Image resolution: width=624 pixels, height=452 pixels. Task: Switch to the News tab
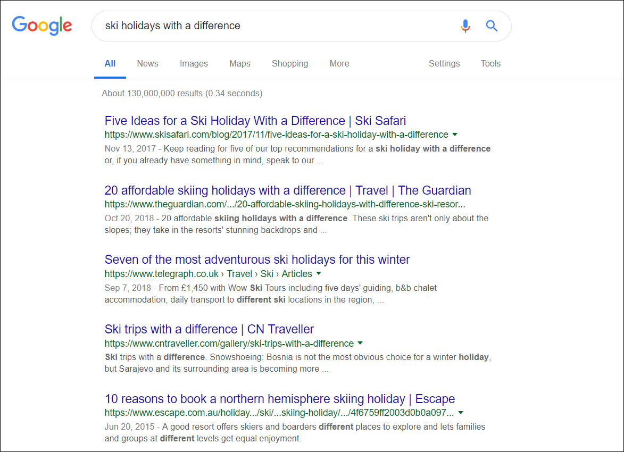(148, 64)
